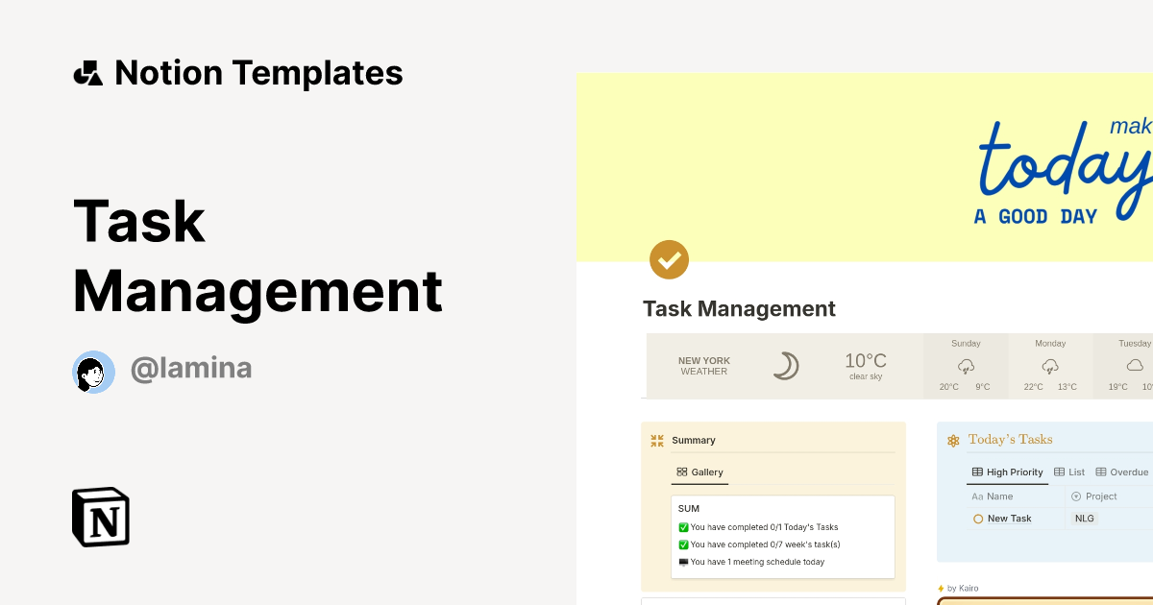Click the checkmark beside '0/7 week's task(s)'
The image size is (1153, 605).
683,544
